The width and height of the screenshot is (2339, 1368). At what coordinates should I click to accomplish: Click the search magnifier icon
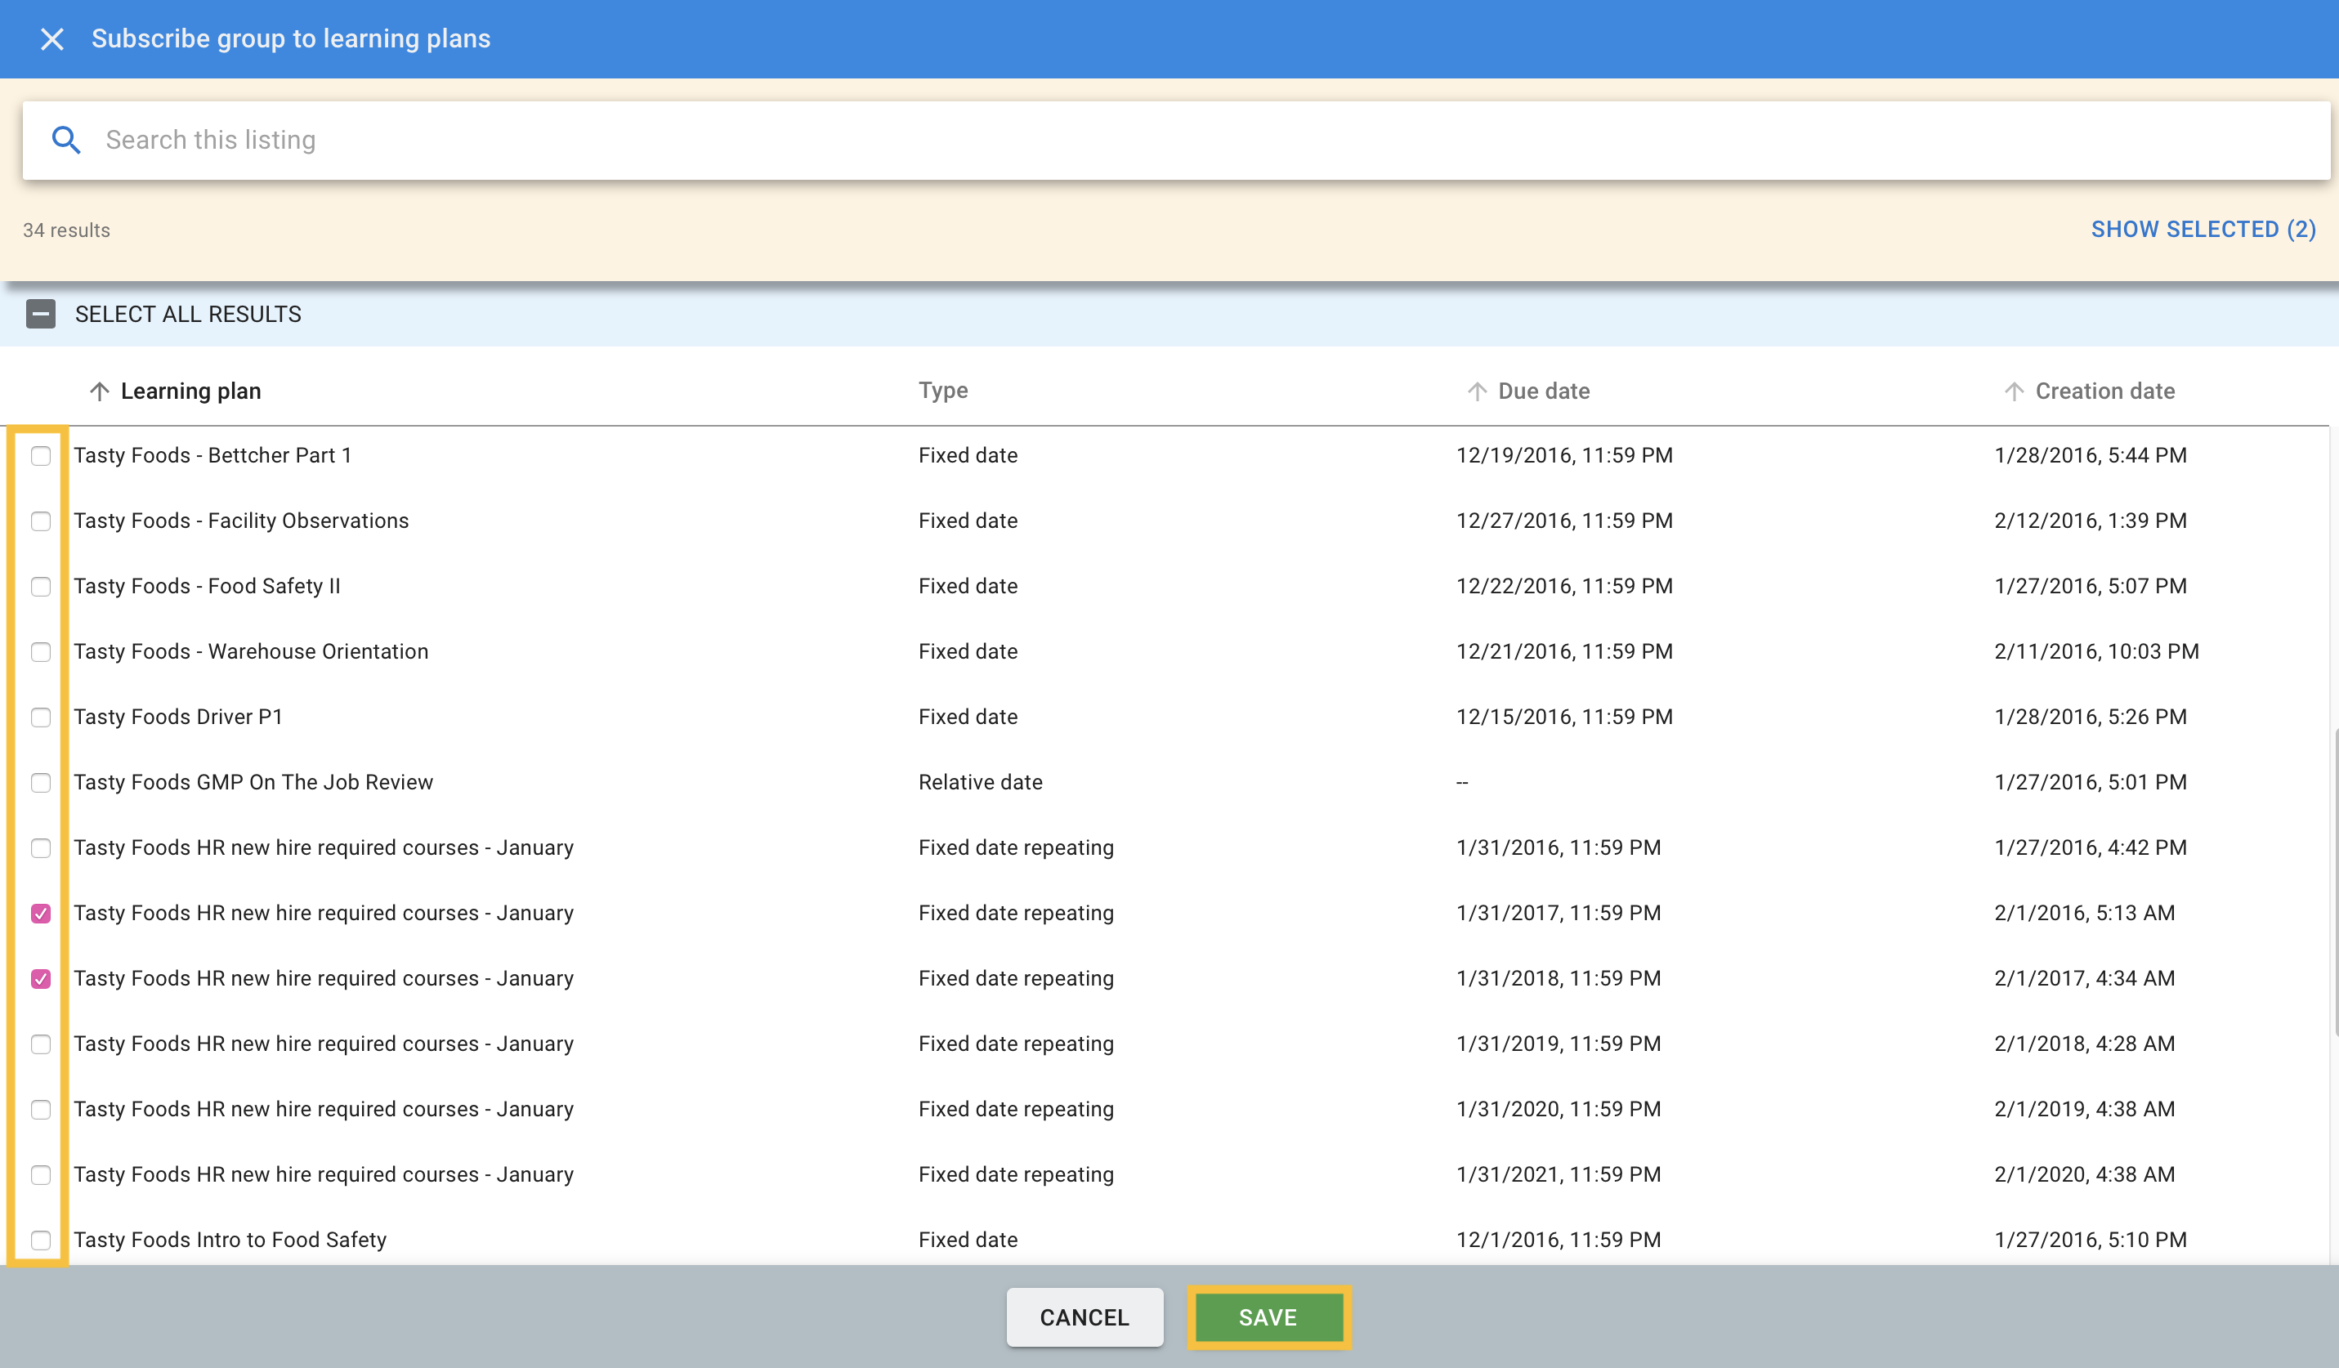66,140
